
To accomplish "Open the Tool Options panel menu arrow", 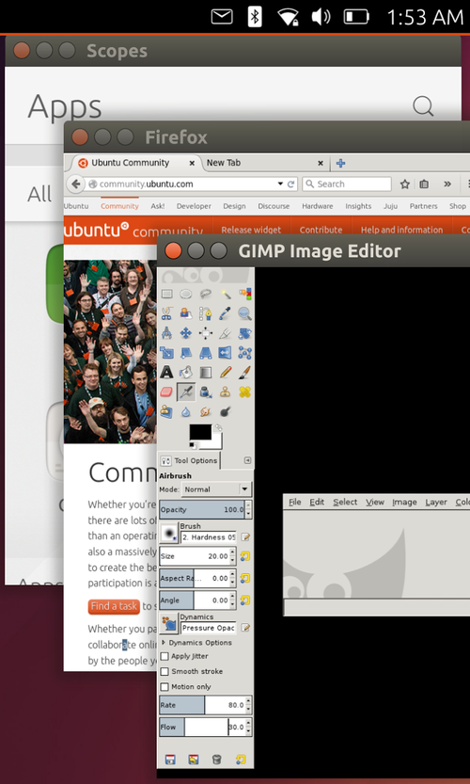I will tap(247, 460).
